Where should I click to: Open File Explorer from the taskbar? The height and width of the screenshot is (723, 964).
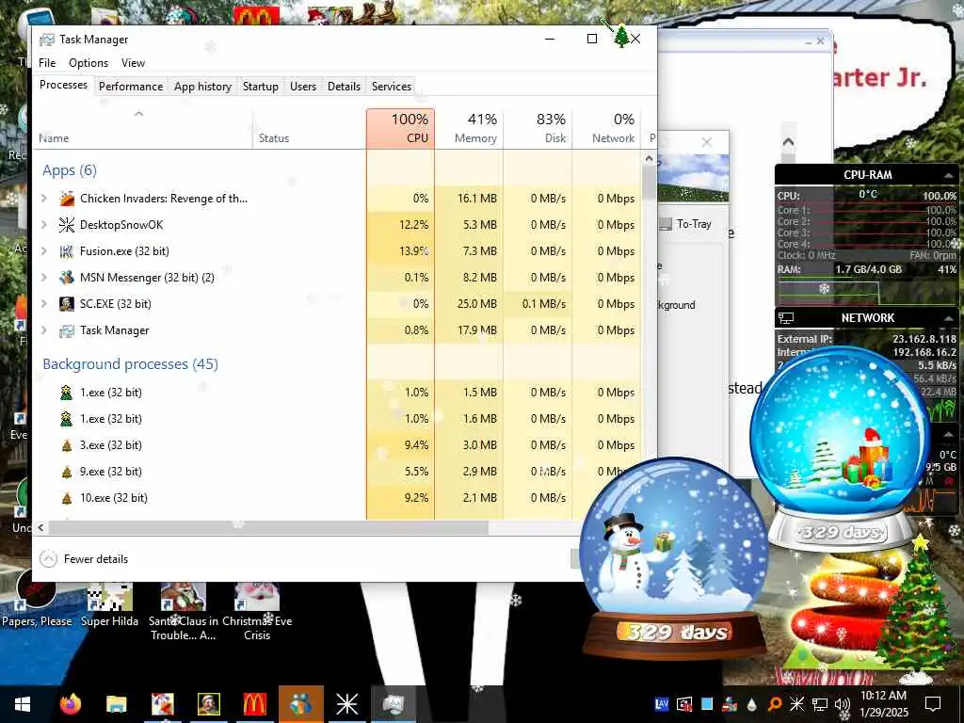coord(116,704)
